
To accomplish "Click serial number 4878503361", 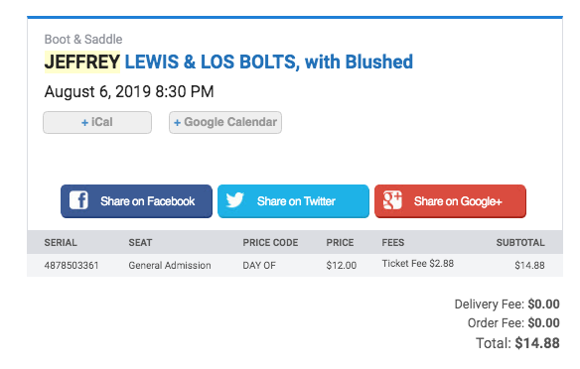I will 72,265.
